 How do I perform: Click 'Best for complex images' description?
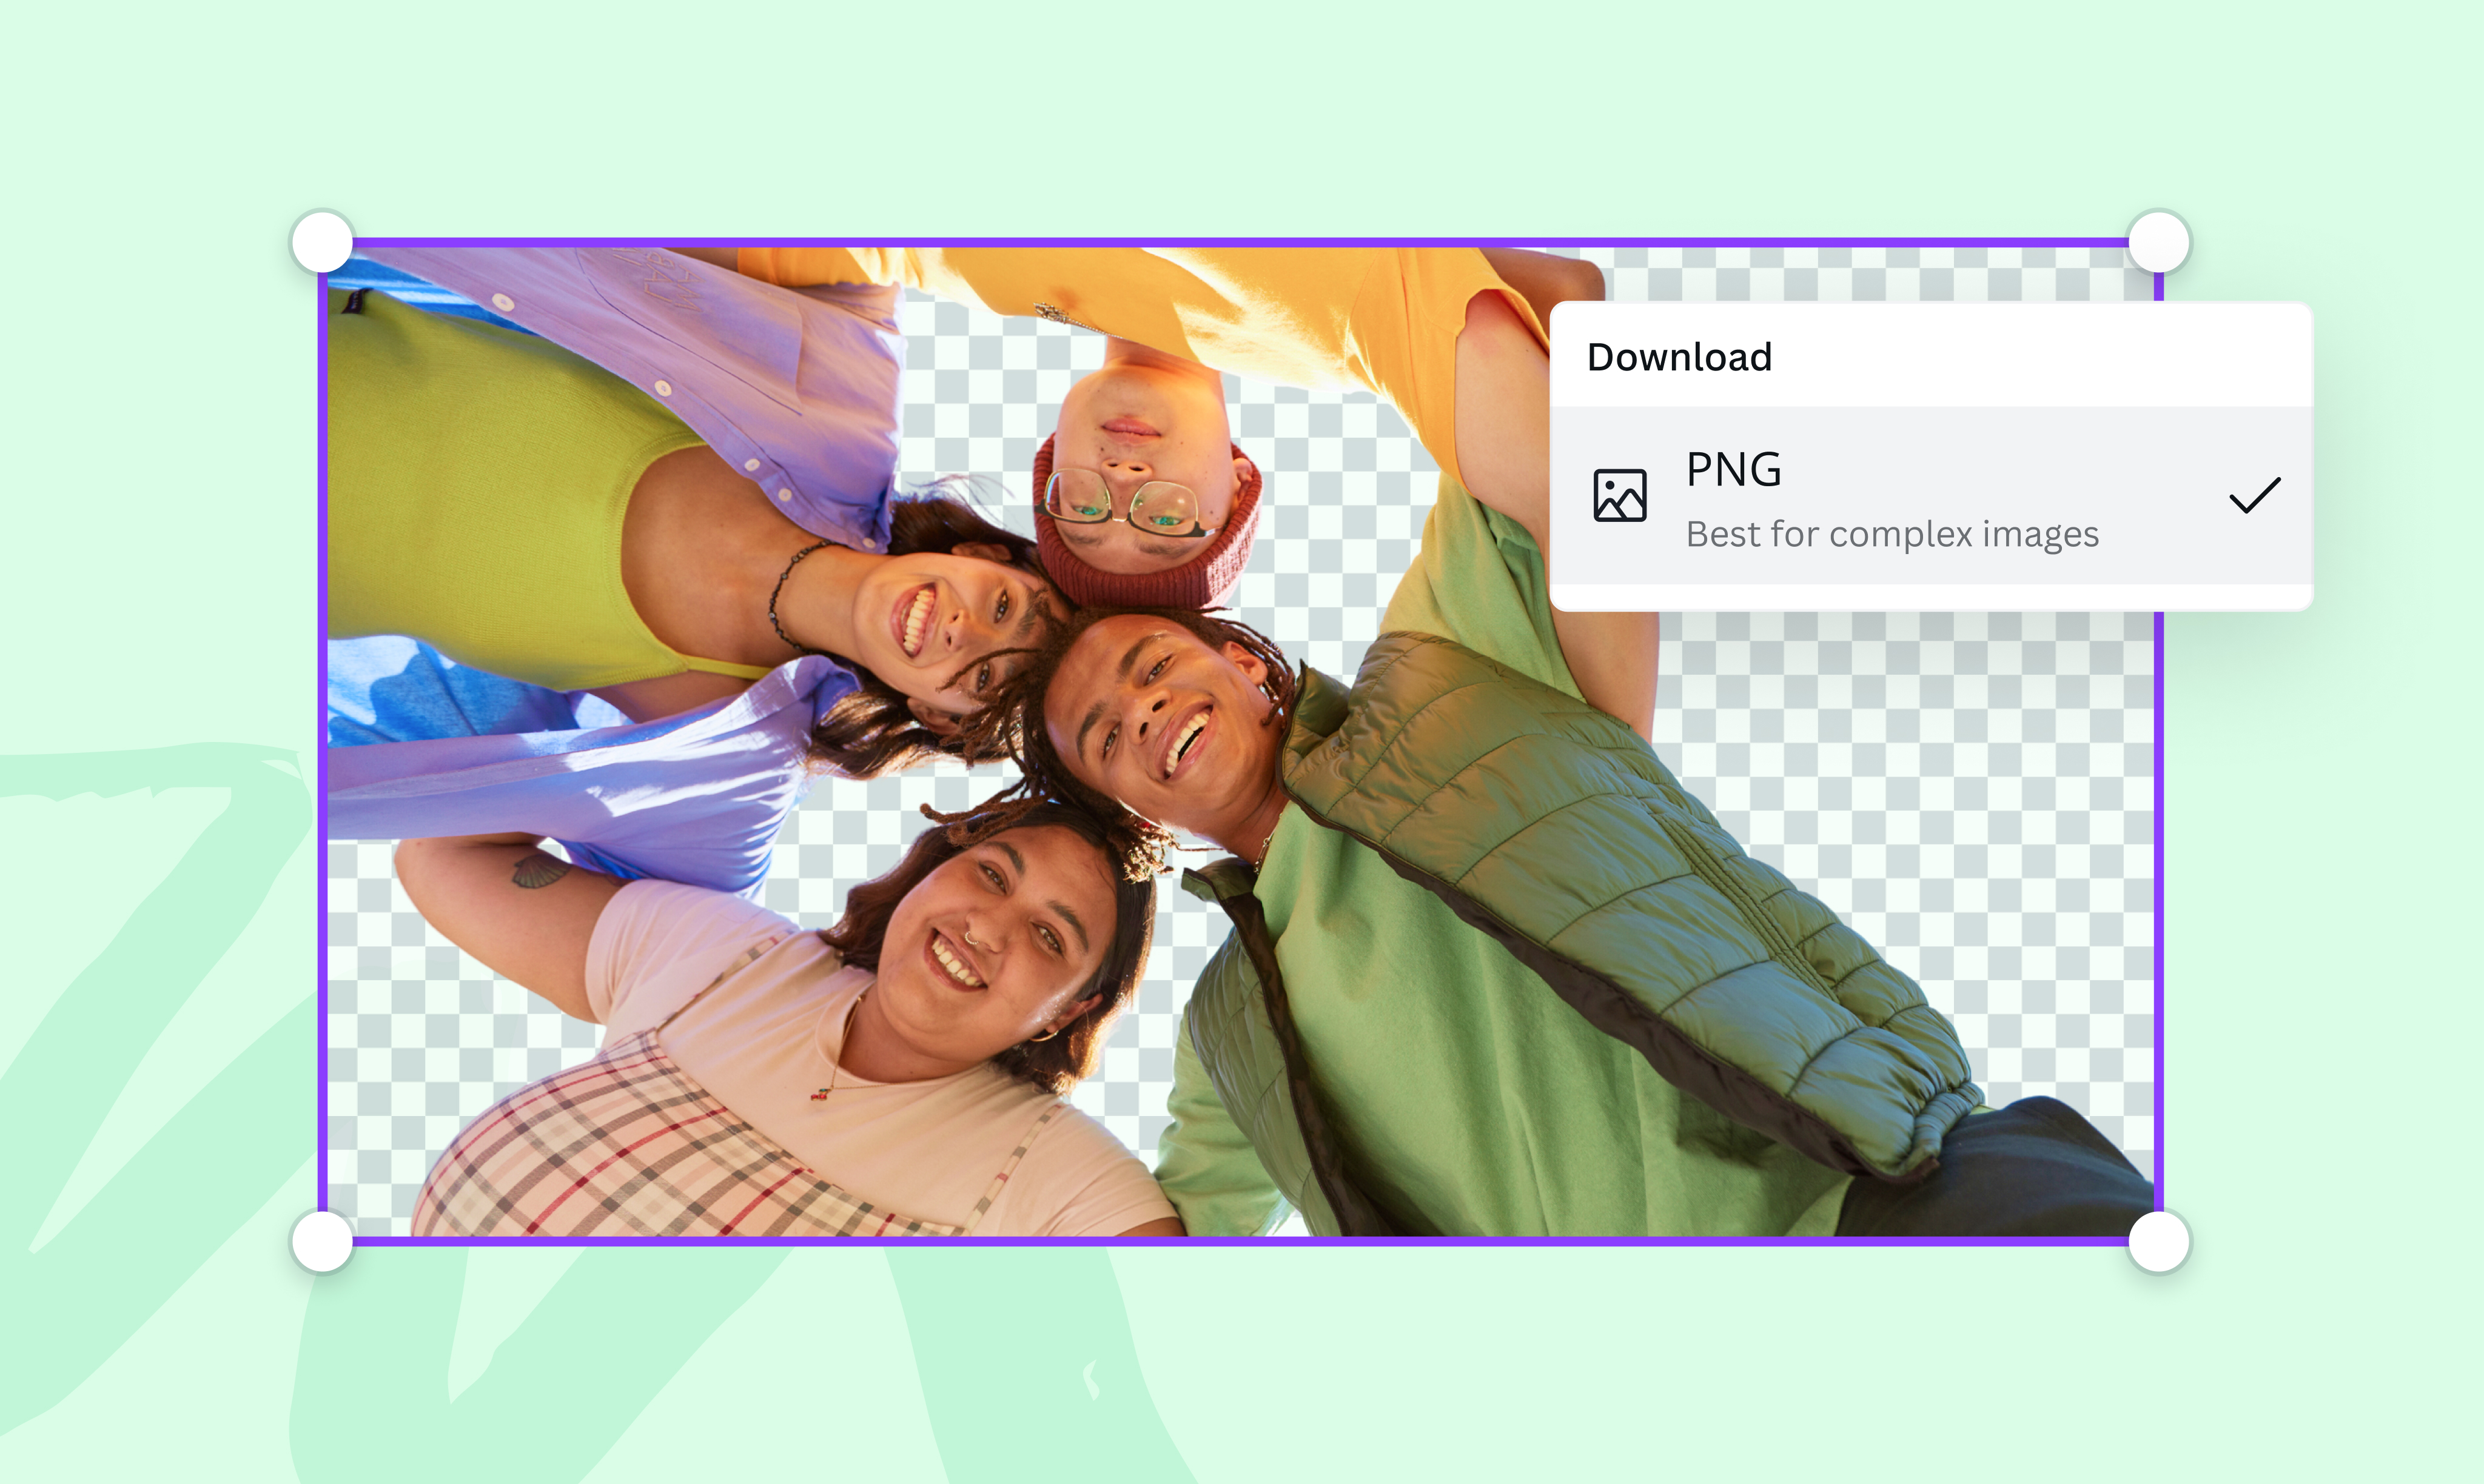point(1892,534)
